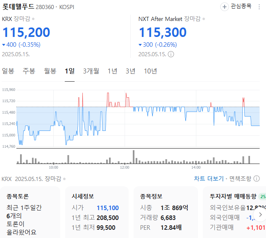Screen dimensions: 266x238
Task: Open NXT After Market info icon
Action: click(171, 54)
